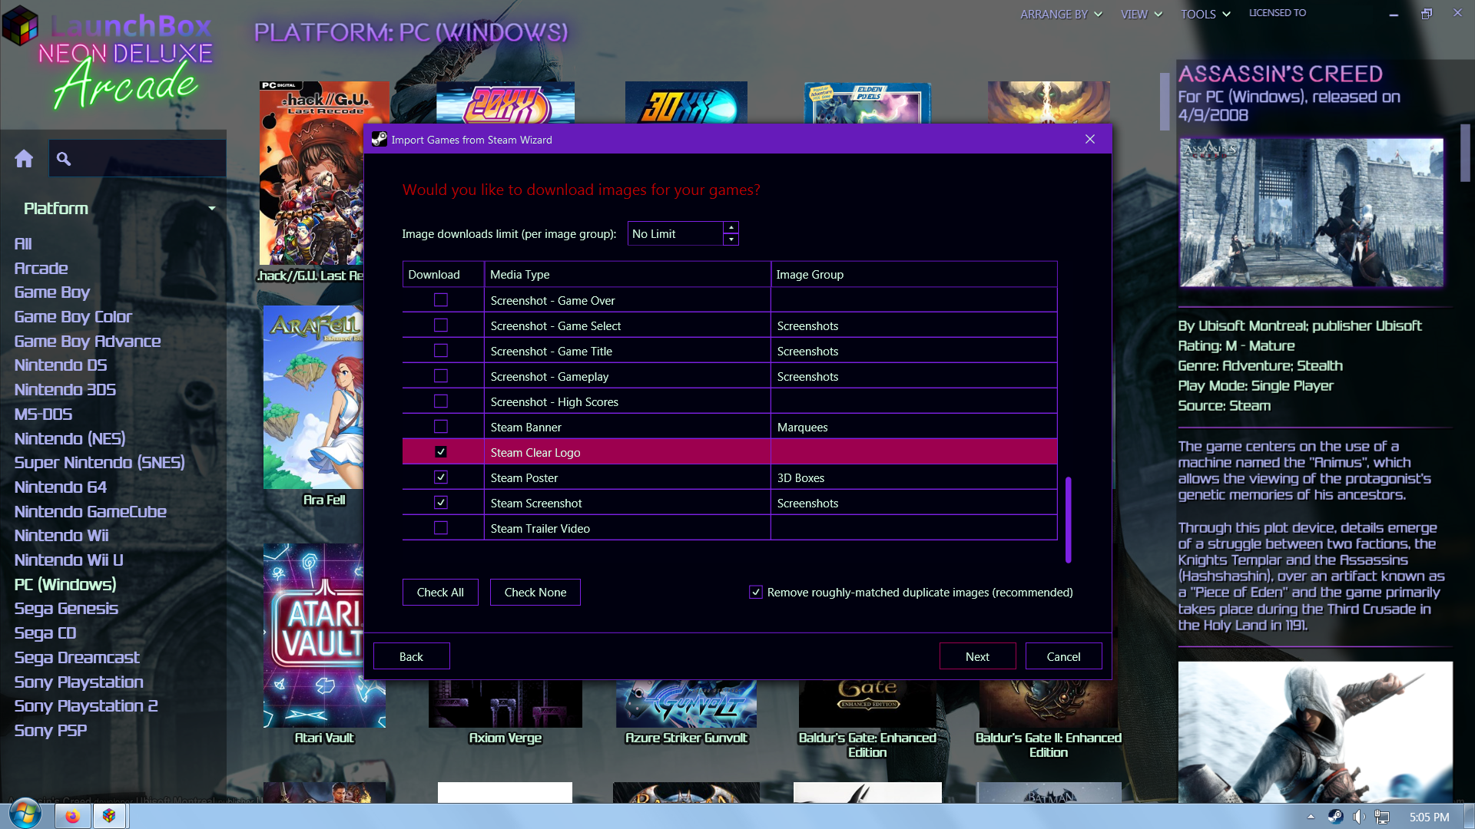Select the .hack//G.U. Last Recode cover

click(x=311, y=173)
